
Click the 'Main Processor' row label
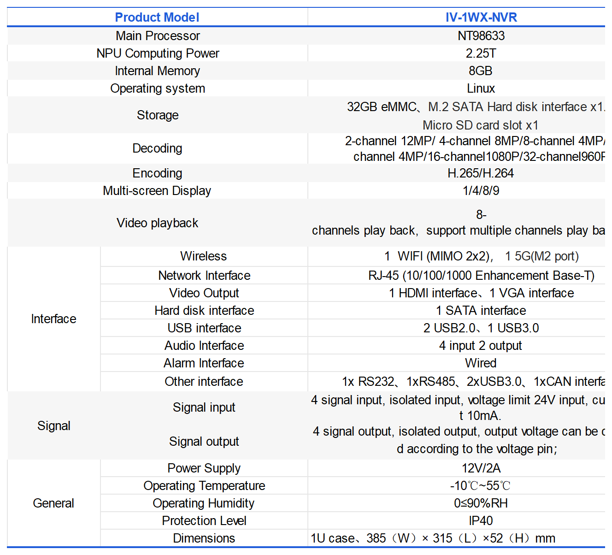click(x=158, y=36)
